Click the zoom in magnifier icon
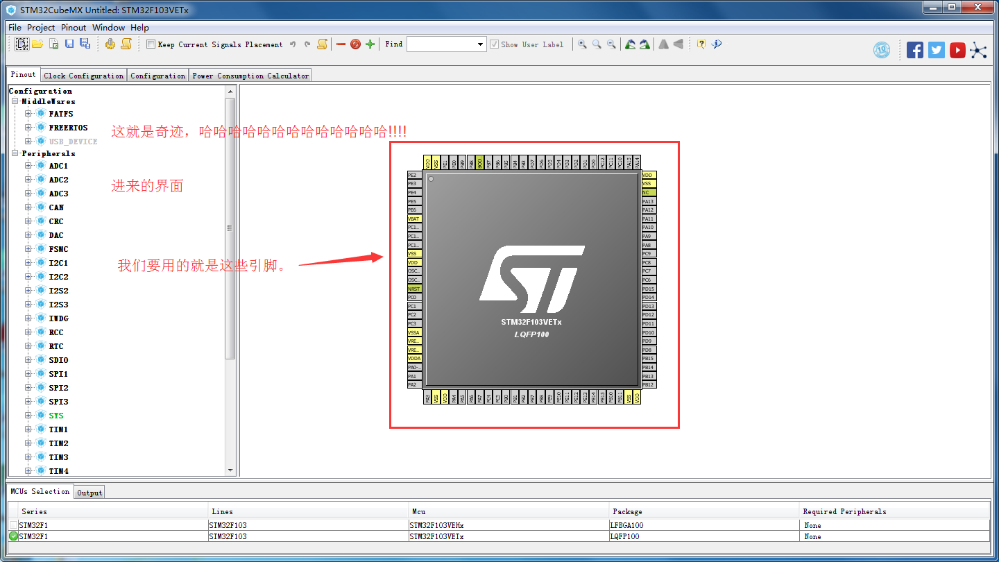This screenshot has height=562, width=999. 582,44
